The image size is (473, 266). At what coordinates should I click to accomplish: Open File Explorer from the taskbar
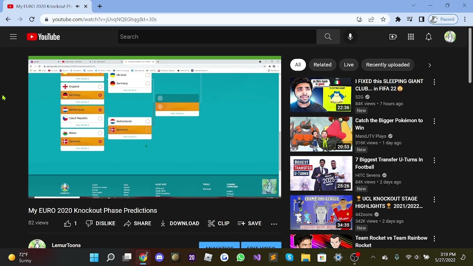(306, 258)
